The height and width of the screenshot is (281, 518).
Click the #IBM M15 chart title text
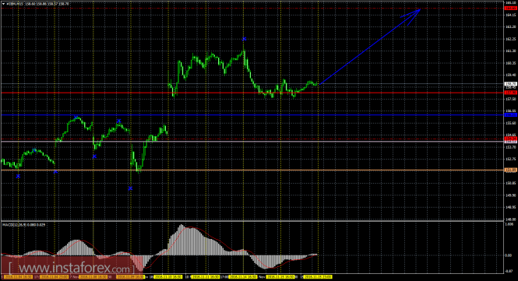(x=13, y=4)
